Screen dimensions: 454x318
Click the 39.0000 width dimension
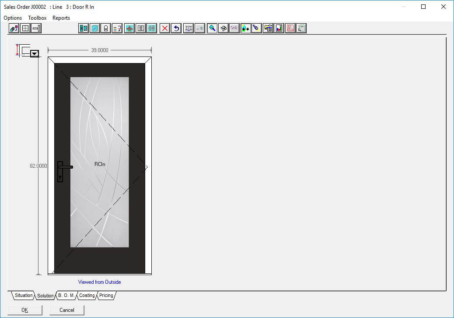coord(100,50)
